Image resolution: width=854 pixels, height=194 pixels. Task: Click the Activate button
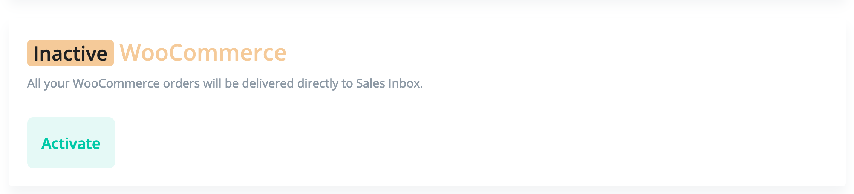(x=71, y=143)
